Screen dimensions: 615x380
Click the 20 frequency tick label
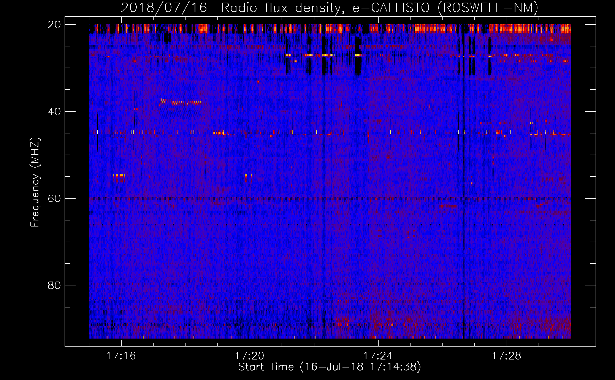click(54, 25)
